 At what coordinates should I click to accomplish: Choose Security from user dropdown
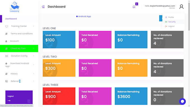coord(174,22)
